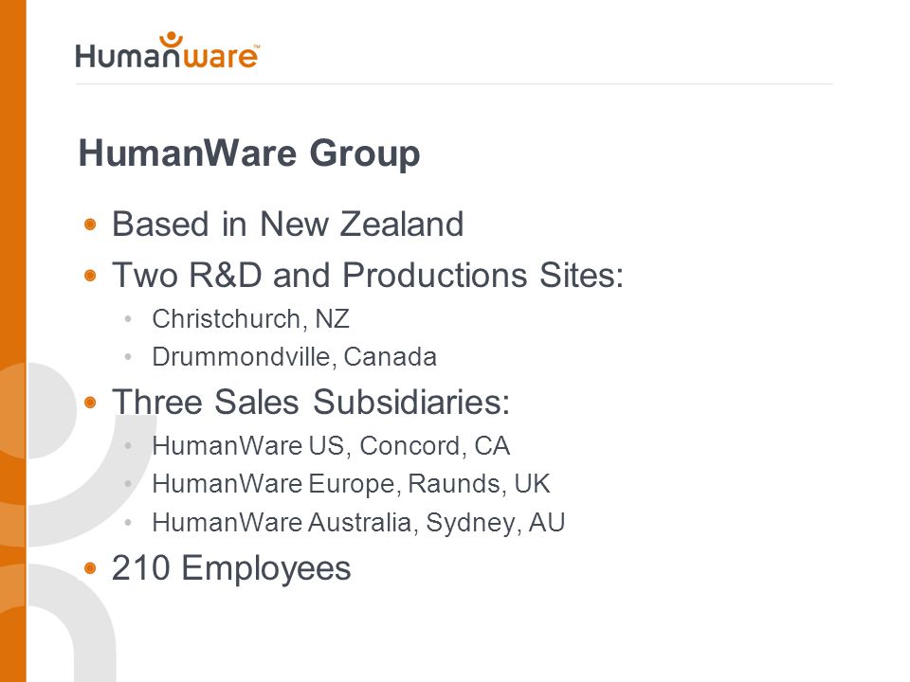
Task: Click the orange bullet before Three Sales Subsidiaries
Action: point(90,403)
